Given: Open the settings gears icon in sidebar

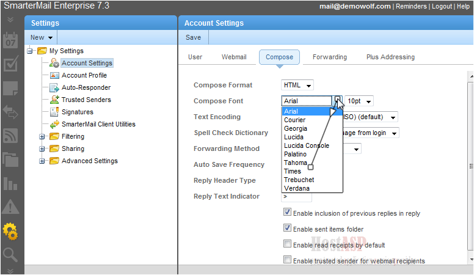Looking at the screenshot, I should 10,232.
